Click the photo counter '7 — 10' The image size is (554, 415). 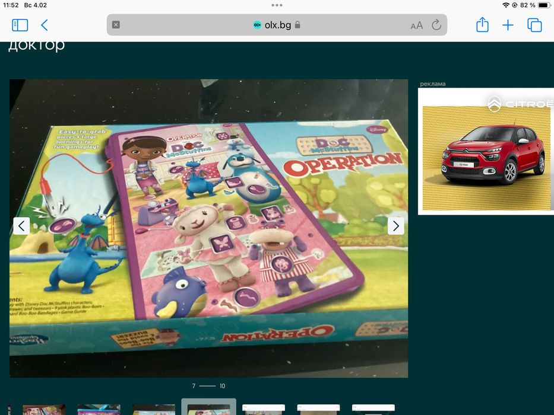pos(208,386)
